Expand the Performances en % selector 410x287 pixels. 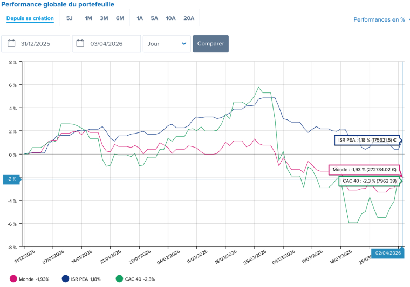click(x=381, y=19)
